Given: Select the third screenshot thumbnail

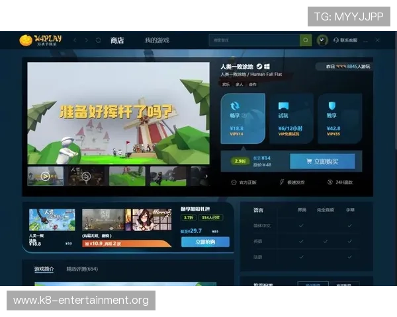Looking at the screenshot, I should click(127, 176).
